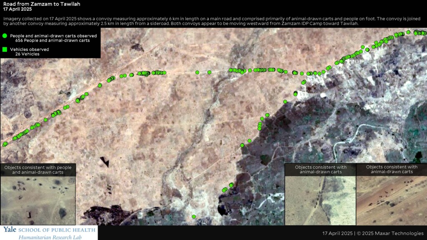Click the 'Vehicles observed' legend label
The height and width of the screenshot is (240, 427).
click(x=30, y=50)
